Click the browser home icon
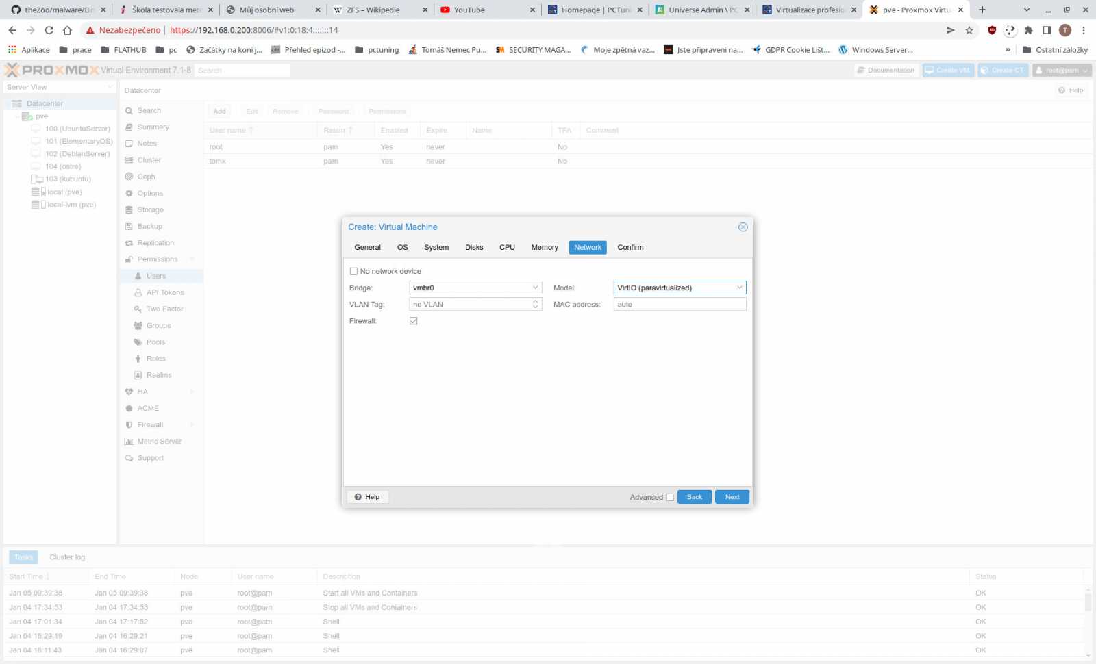This screenshot has height=664, width=1096. (67, 30)
